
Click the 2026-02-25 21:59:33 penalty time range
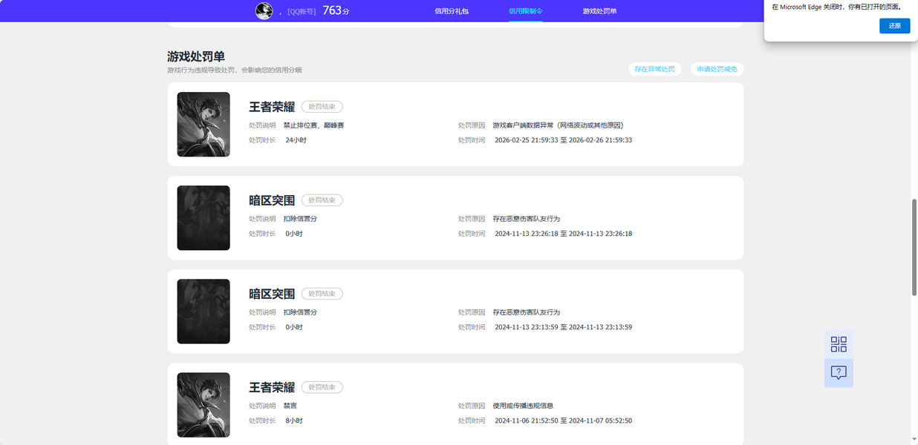pos(563,140)
